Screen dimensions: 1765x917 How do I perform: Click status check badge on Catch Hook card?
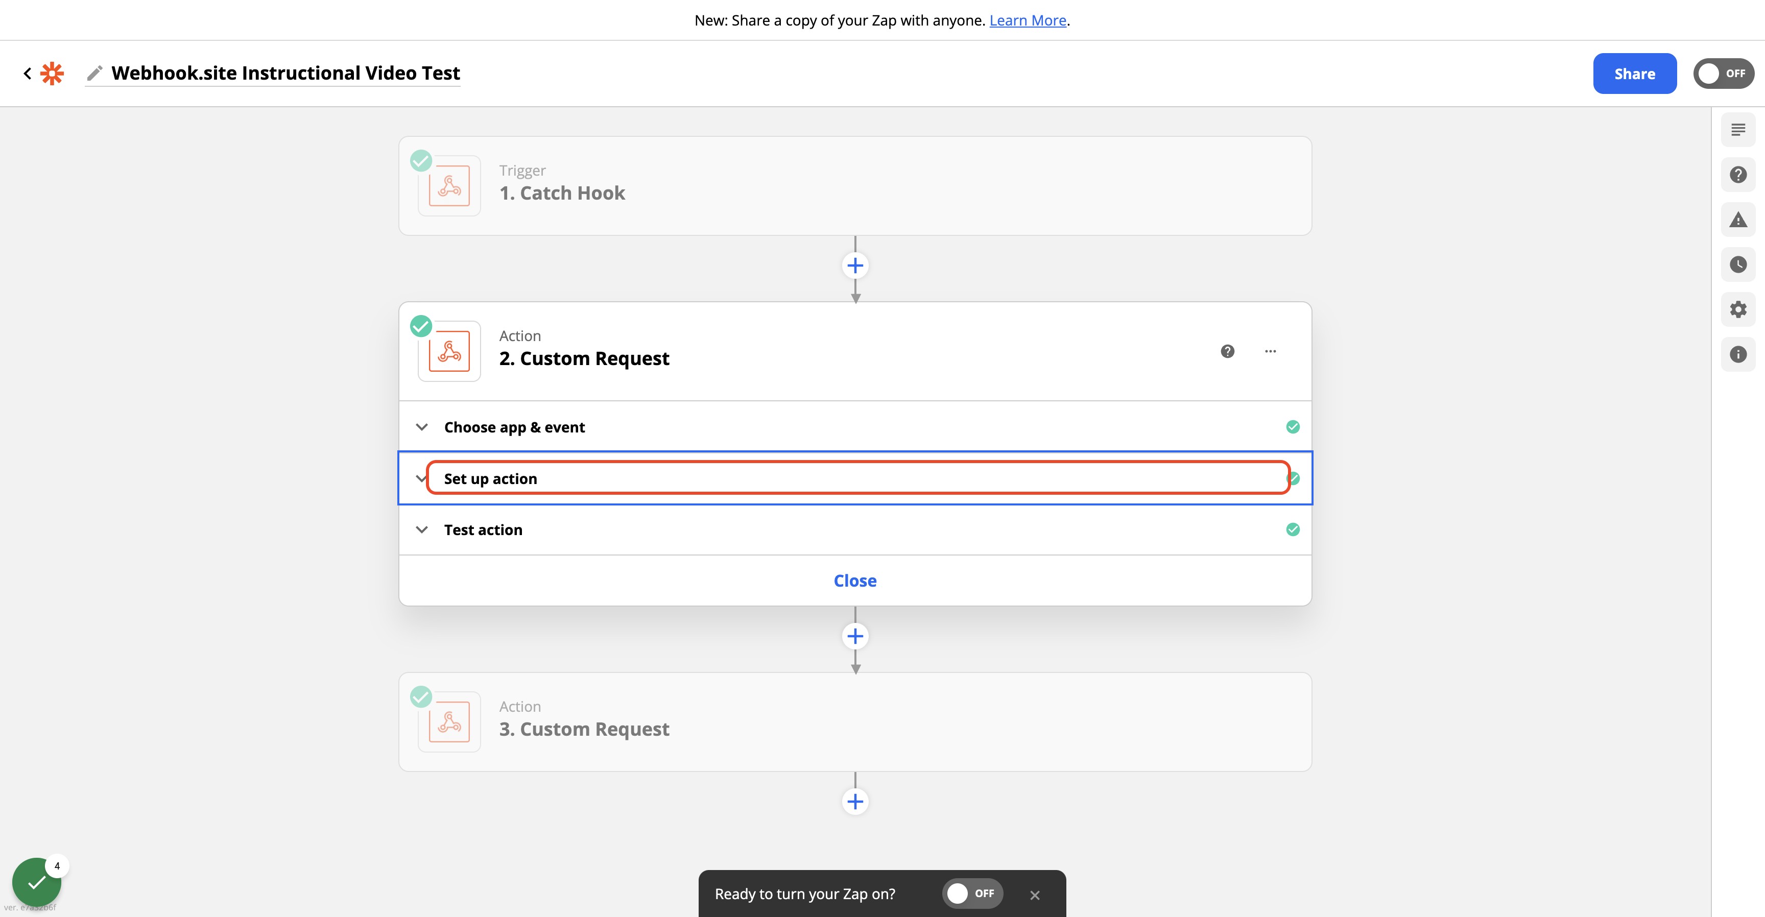click(x=421, y=161)
